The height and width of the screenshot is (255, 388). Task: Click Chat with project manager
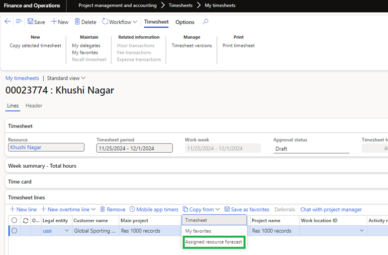pos(331,209)
